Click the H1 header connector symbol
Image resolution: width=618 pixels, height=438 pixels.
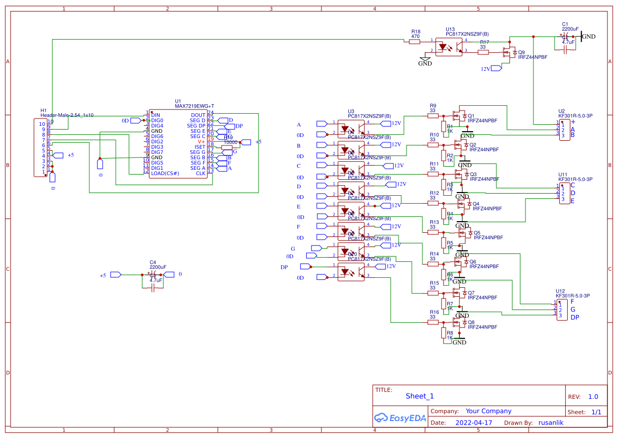coord(41,148)
